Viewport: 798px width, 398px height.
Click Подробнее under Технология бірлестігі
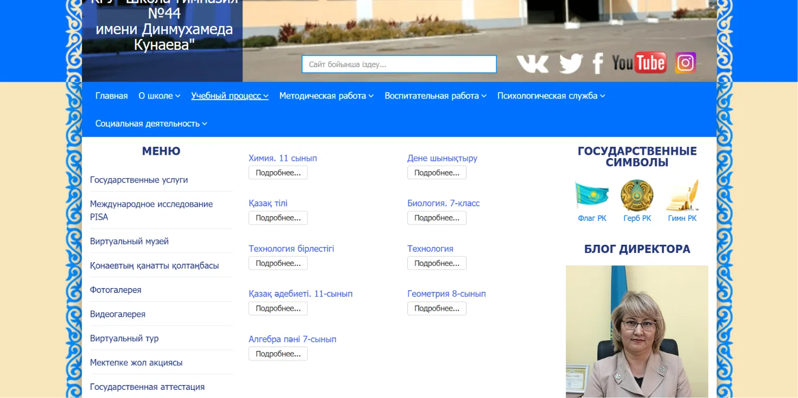pyautogui.click(x=278, y=263)
